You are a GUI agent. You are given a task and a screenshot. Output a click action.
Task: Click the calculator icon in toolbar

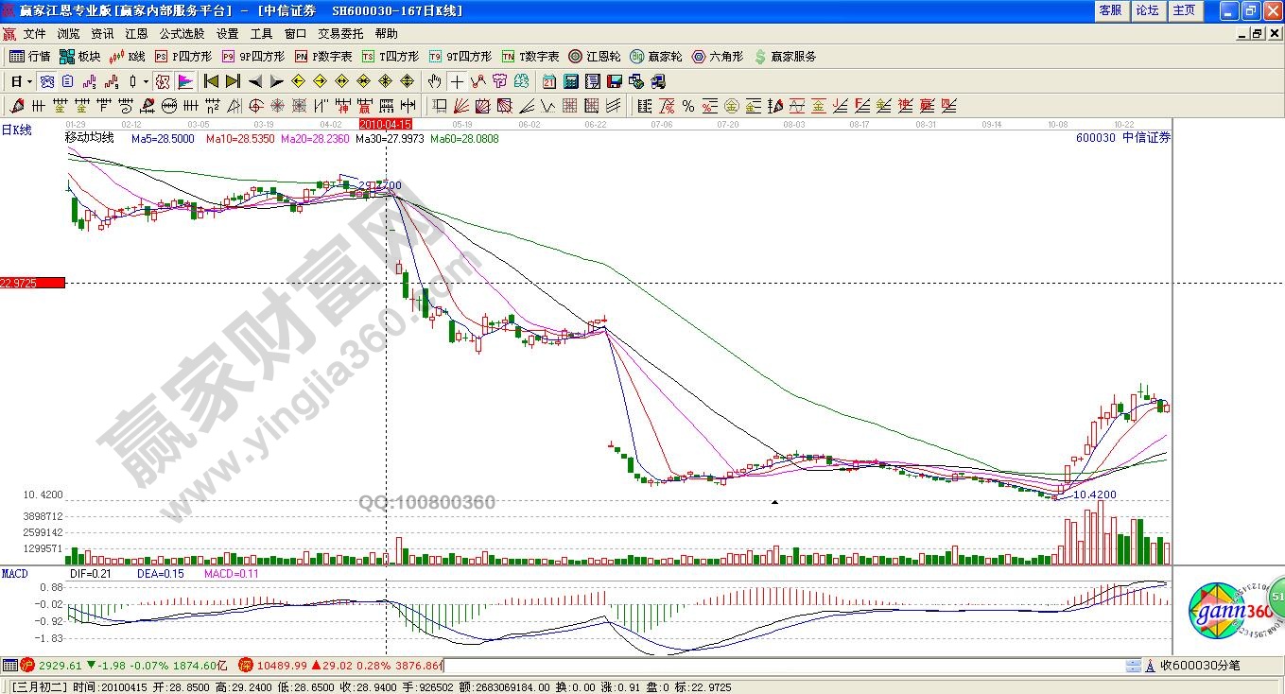tap(572, 81)
